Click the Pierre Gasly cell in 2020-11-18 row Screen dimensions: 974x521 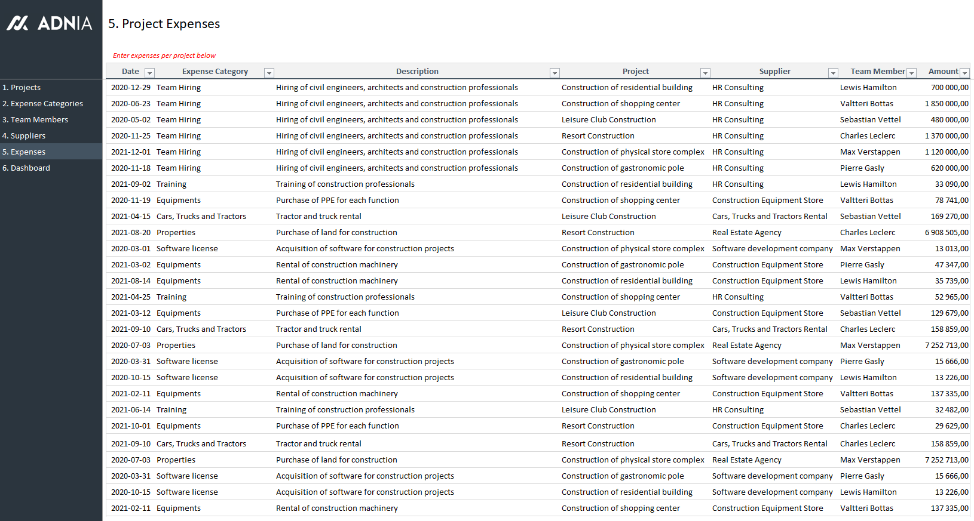pyautogui.click(x=862, y=168)
